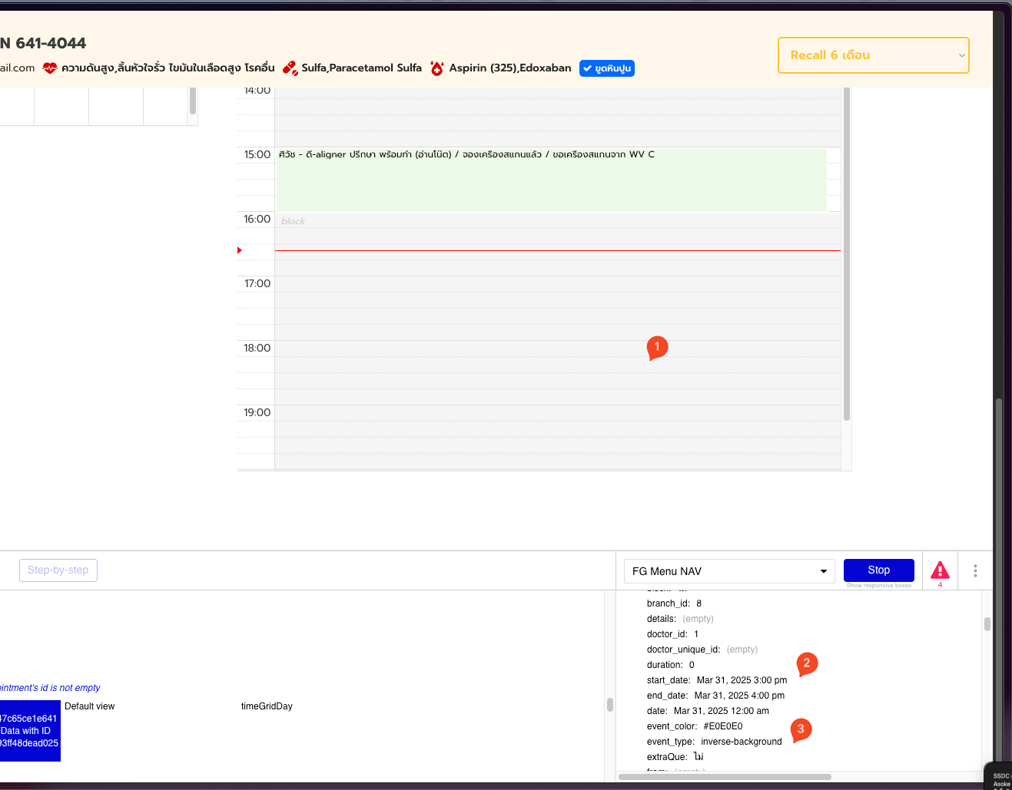Click the pill drug allergy icon
Viewport: 1012px width, 790px height.
coord(290,68)
